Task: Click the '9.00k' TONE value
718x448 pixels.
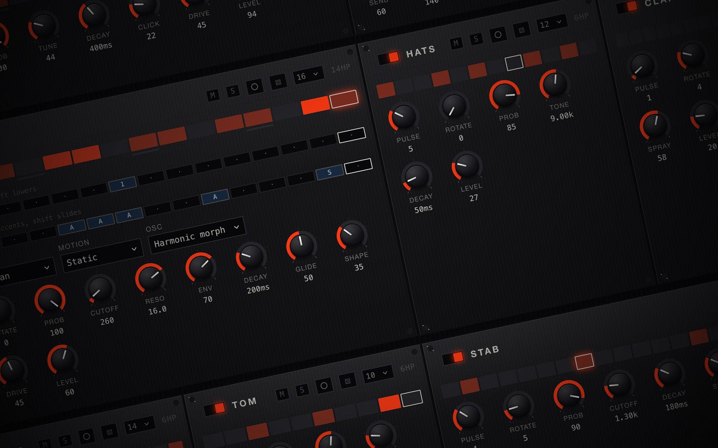Action: tap(562, 116)
